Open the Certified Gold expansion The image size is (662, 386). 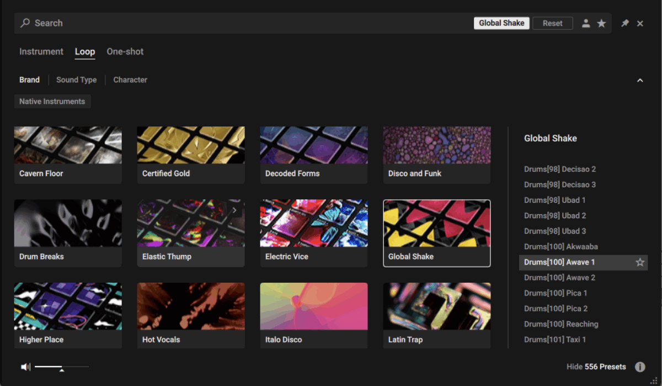coord(191,155)
